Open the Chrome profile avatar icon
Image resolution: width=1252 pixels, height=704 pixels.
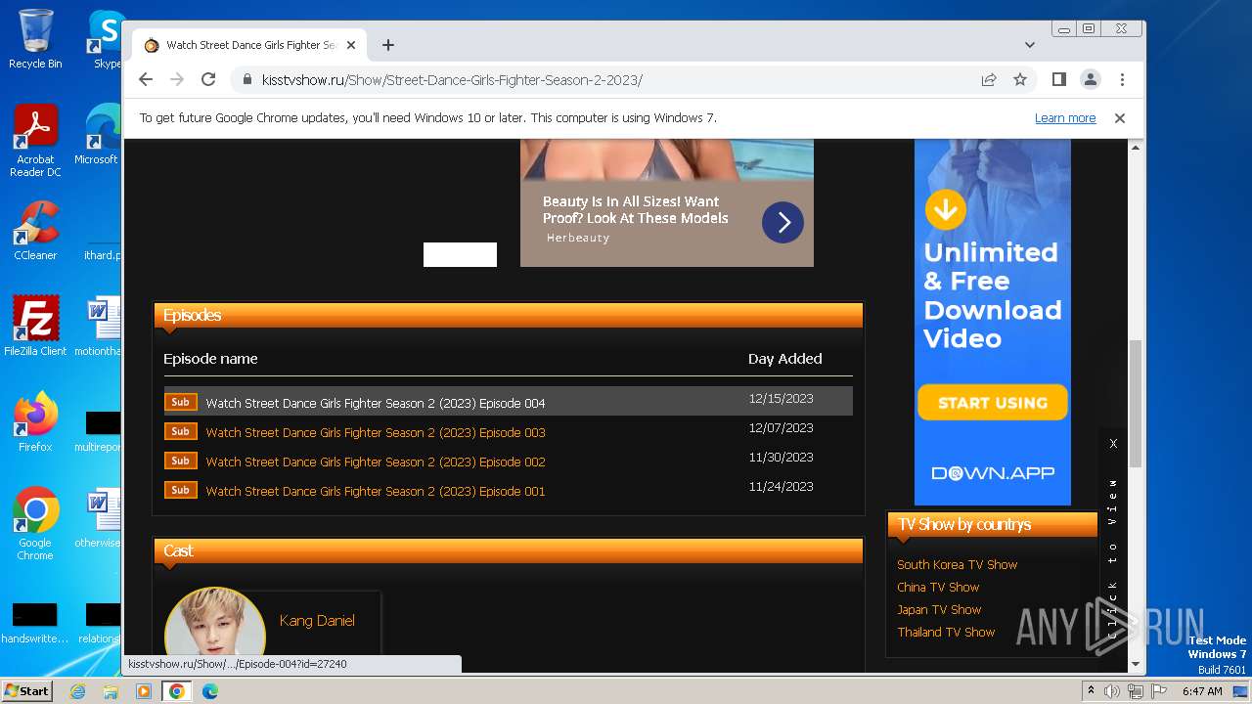coord(1091,79)
